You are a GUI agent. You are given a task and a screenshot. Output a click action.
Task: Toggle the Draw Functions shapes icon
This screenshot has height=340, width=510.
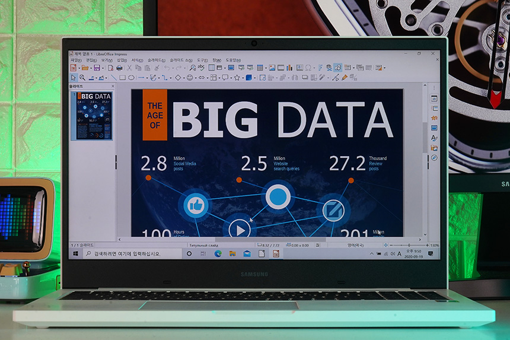[338, 68]
